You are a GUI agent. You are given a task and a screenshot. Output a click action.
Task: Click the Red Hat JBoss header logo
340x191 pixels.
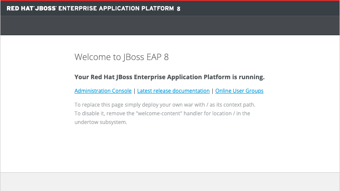pyautogui.click(x=93, y=8)
